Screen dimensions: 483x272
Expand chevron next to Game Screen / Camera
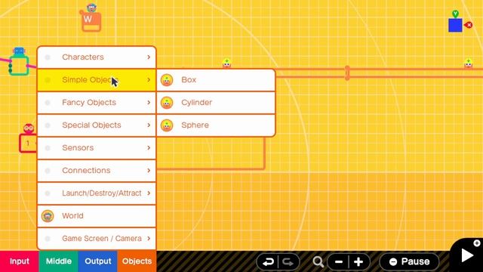149,239
